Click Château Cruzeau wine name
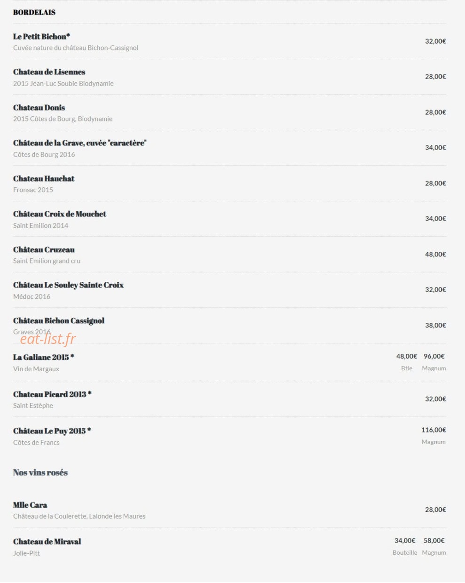The width and height of the screenshot is (465, 583). [44, 250]
